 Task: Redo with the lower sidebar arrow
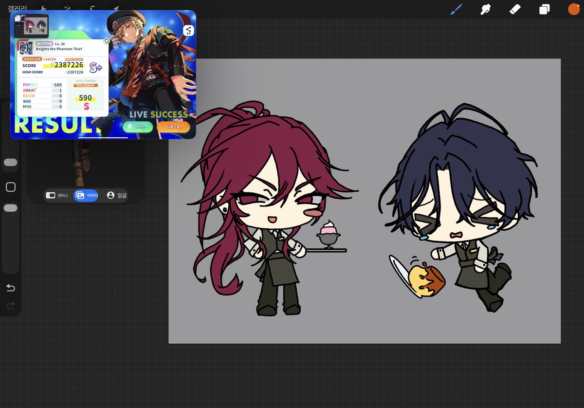tap(10, 306)
